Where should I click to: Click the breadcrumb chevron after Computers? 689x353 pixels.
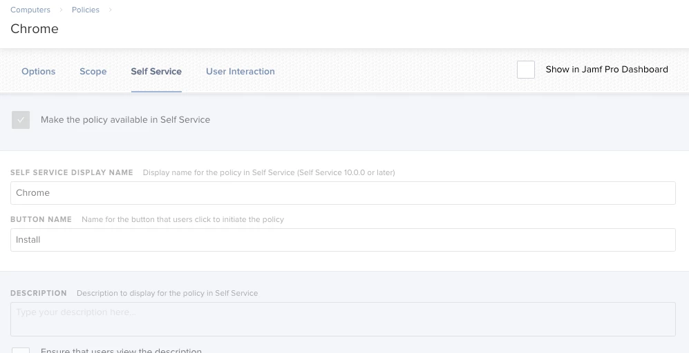tap(62, 10)
